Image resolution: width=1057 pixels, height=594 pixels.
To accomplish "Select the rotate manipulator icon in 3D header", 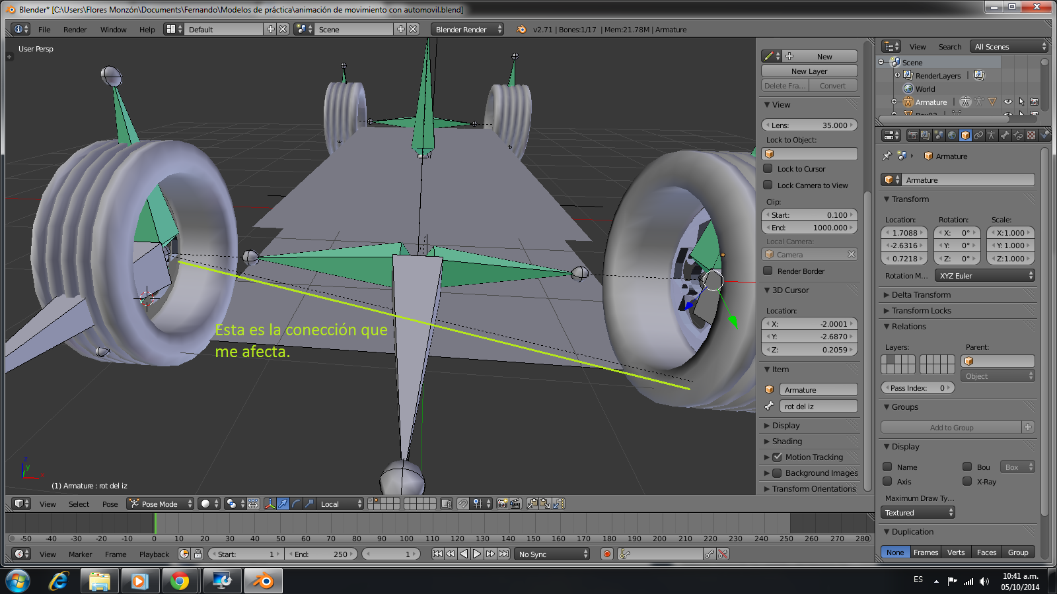I will pos(296,504).
